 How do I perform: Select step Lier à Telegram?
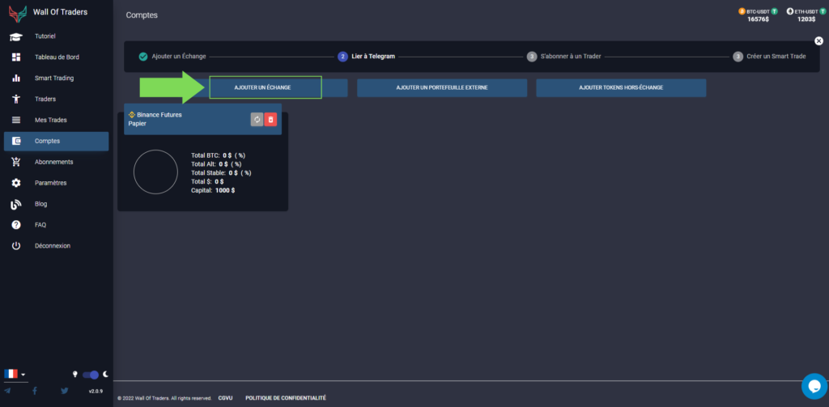[x=367, y=57]
